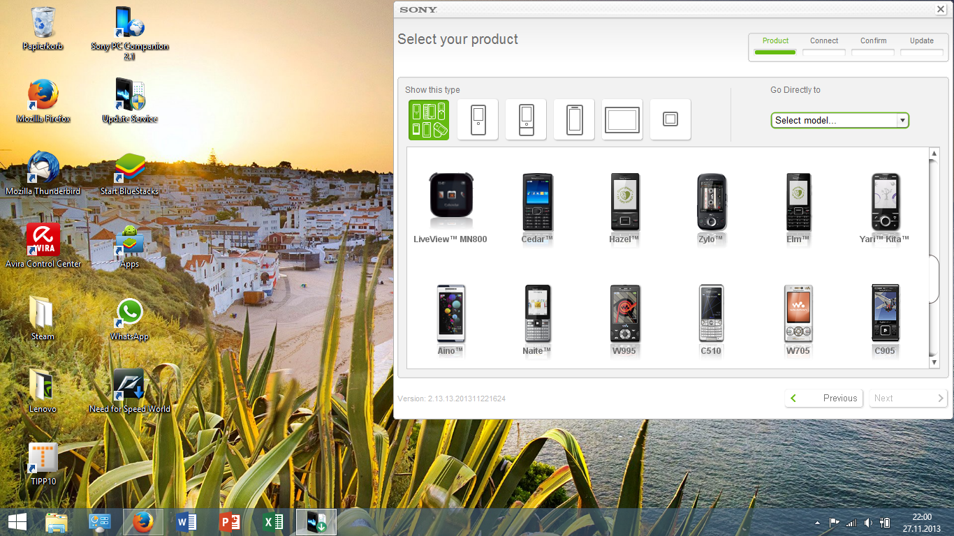Open the Control Panel taskbar icon
954x536 pixels.
tap(100, 522)
